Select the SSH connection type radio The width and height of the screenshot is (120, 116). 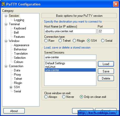[88, 41]
